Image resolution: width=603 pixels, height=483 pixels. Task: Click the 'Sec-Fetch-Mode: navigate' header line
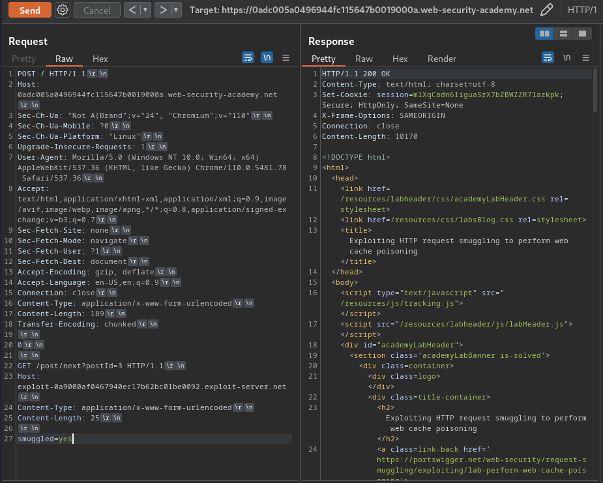[x=72, y=241]
